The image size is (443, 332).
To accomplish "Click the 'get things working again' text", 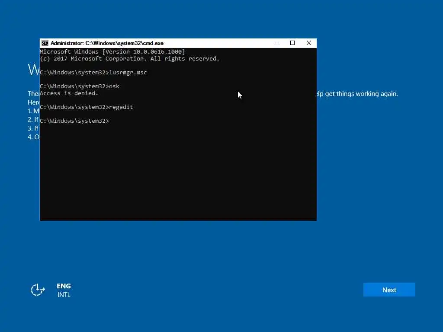I will [x=361, y=94].
